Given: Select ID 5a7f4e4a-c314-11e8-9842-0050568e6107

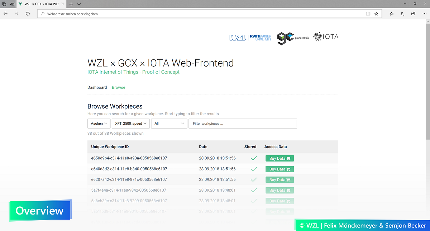Looking at the screenshot, I should click(129, 190).
